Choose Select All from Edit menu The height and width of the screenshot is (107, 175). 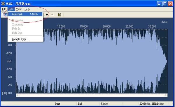point(25,14)
